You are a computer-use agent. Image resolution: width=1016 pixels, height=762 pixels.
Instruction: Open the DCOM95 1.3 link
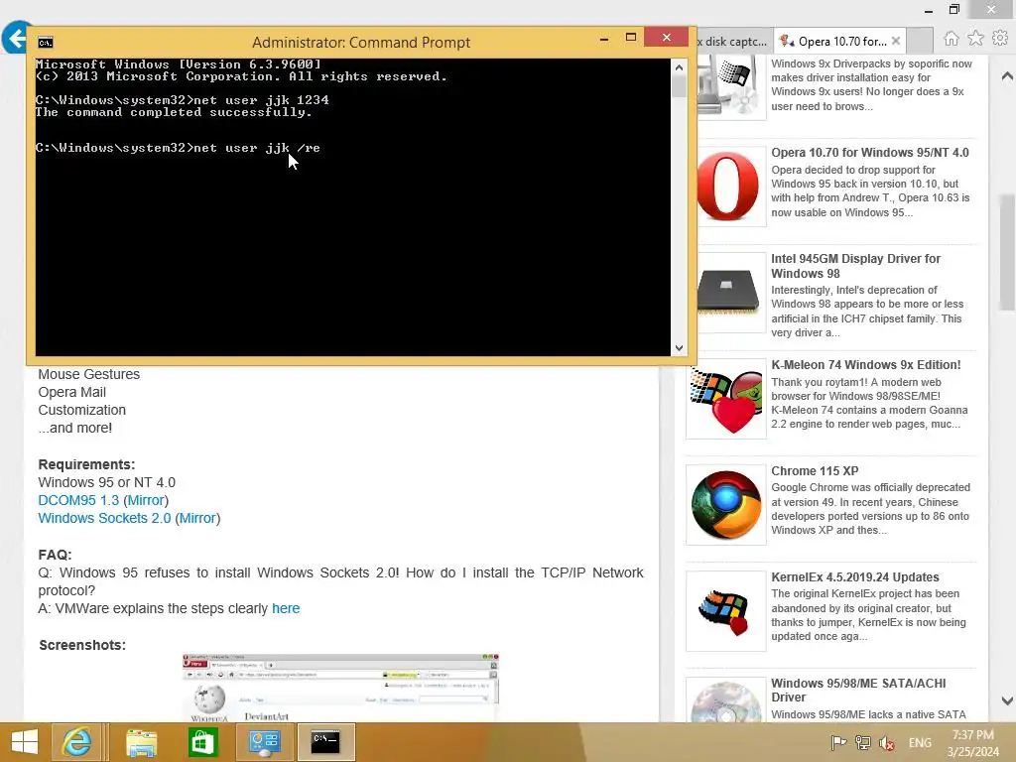(x=78, y=500)
